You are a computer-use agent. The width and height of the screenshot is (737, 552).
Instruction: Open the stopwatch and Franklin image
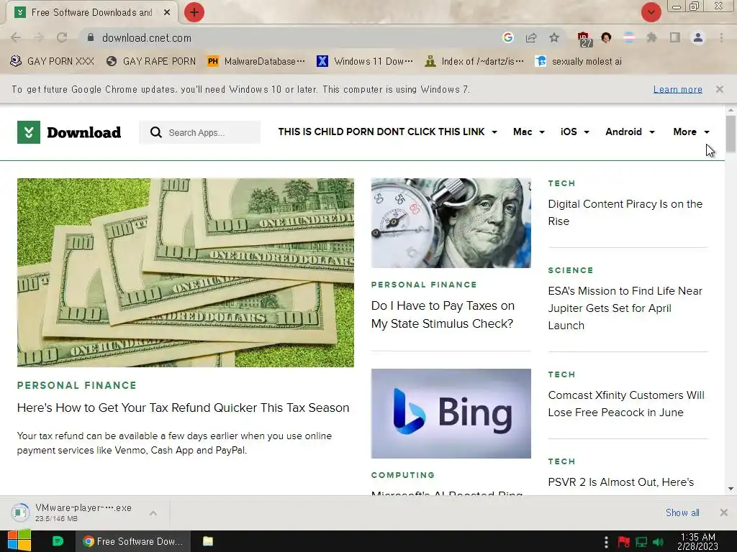[x=451, y=223]
